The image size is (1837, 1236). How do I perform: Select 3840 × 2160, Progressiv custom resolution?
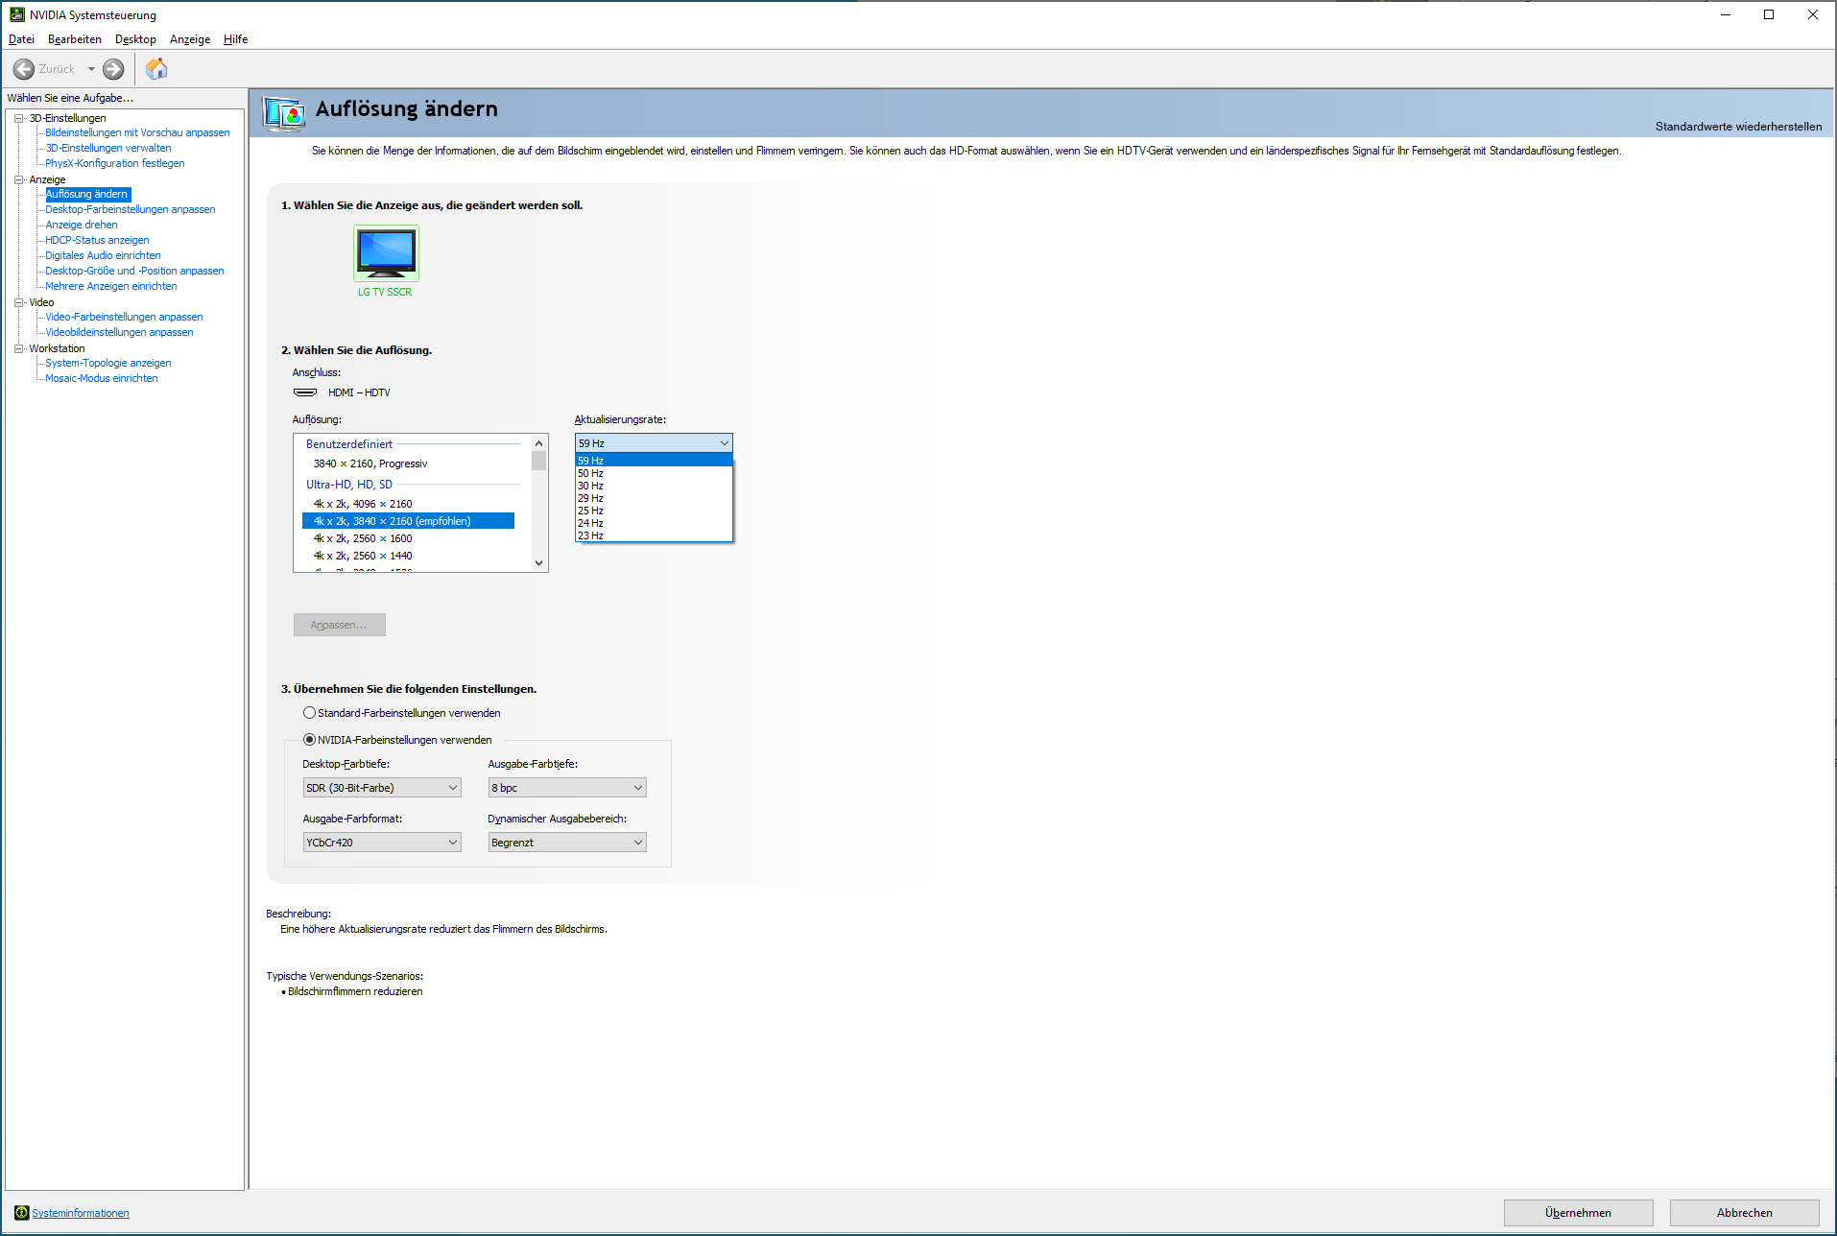(x=370, y=463)
